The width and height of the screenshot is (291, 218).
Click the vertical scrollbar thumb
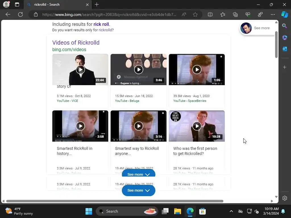pyautogui.click(x=276, y=45)
